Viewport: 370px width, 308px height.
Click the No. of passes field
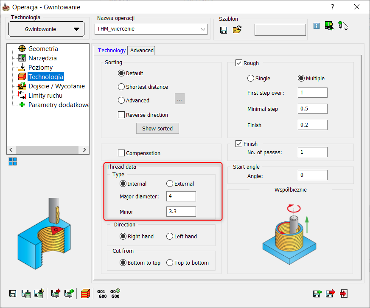pos(312,152)
